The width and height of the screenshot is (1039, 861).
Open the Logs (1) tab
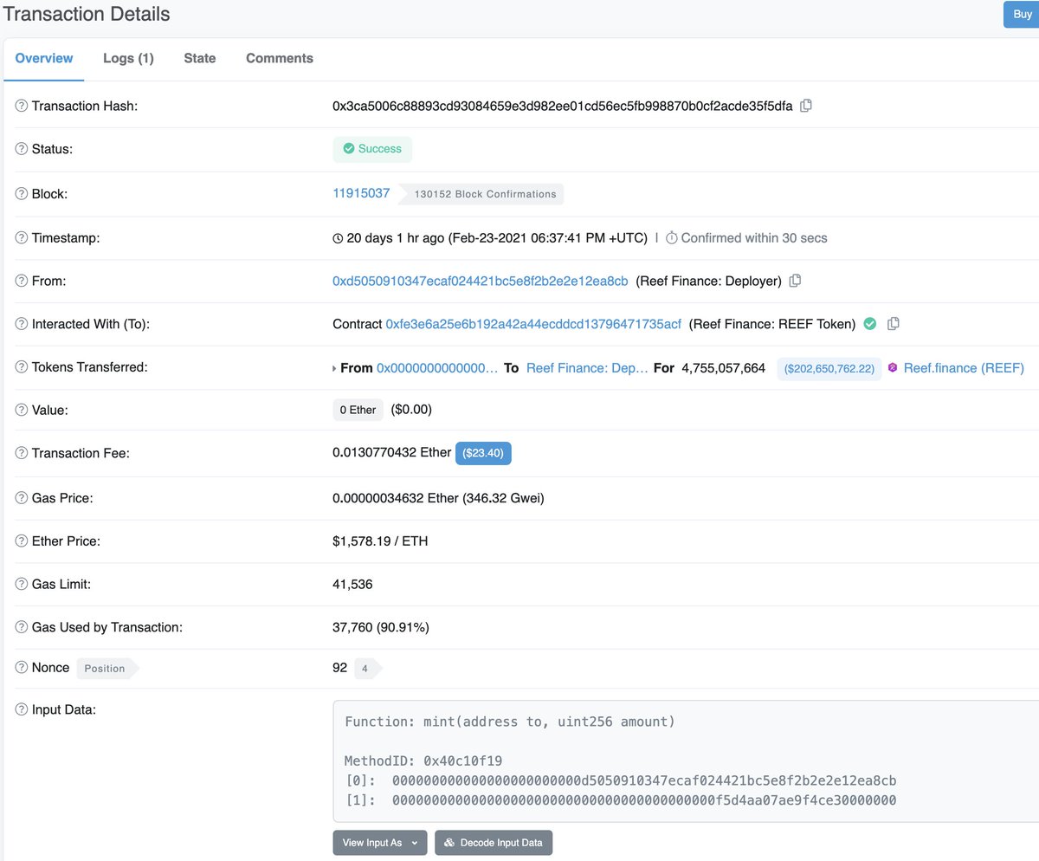click(x=128, y=59)
